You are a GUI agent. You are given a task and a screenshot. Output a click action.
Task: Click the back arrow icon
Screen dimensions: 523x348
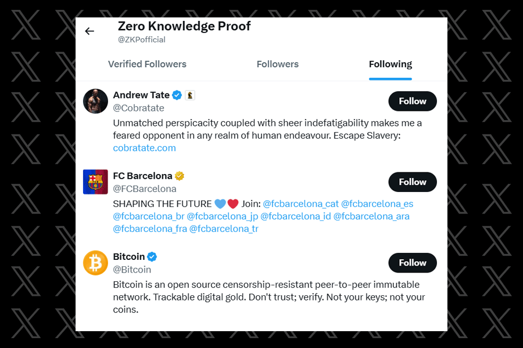(89, 31)
